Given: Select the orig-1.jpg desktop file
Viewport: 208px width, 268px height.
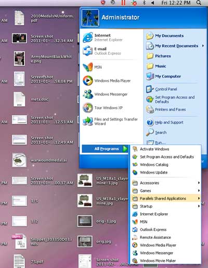Looking at the screenshot, I should tap(85, 221).
